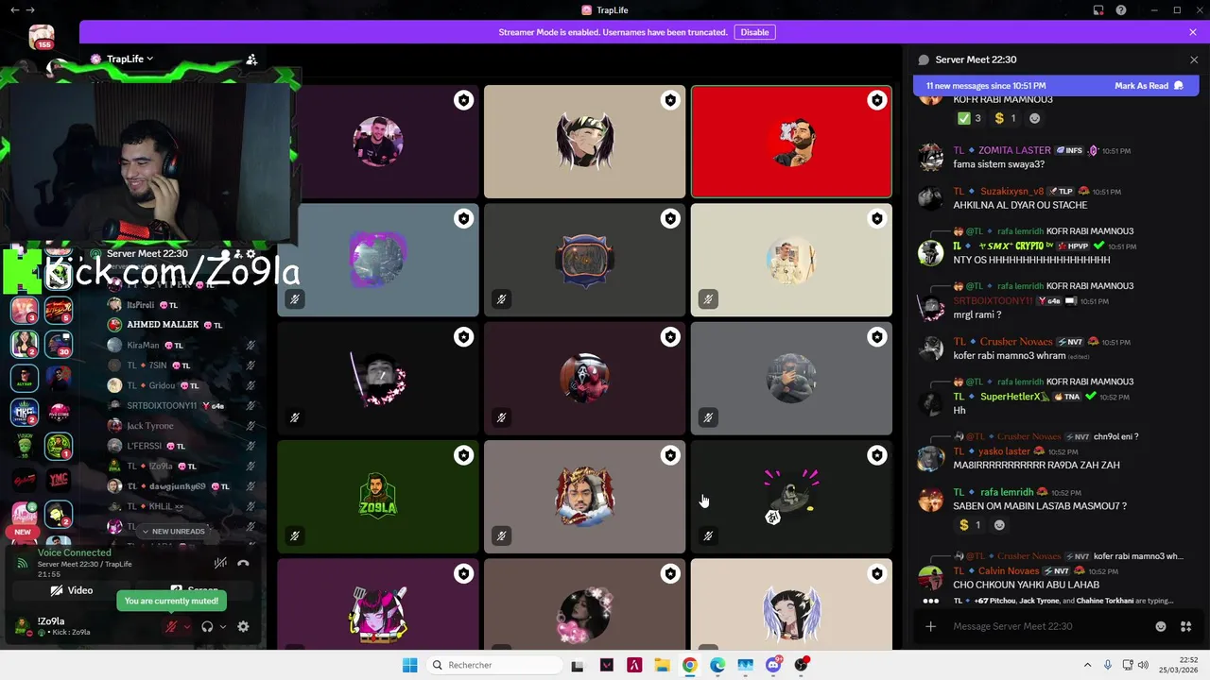
Task: Show hidden system tray icons
Action: point(1087,665)
